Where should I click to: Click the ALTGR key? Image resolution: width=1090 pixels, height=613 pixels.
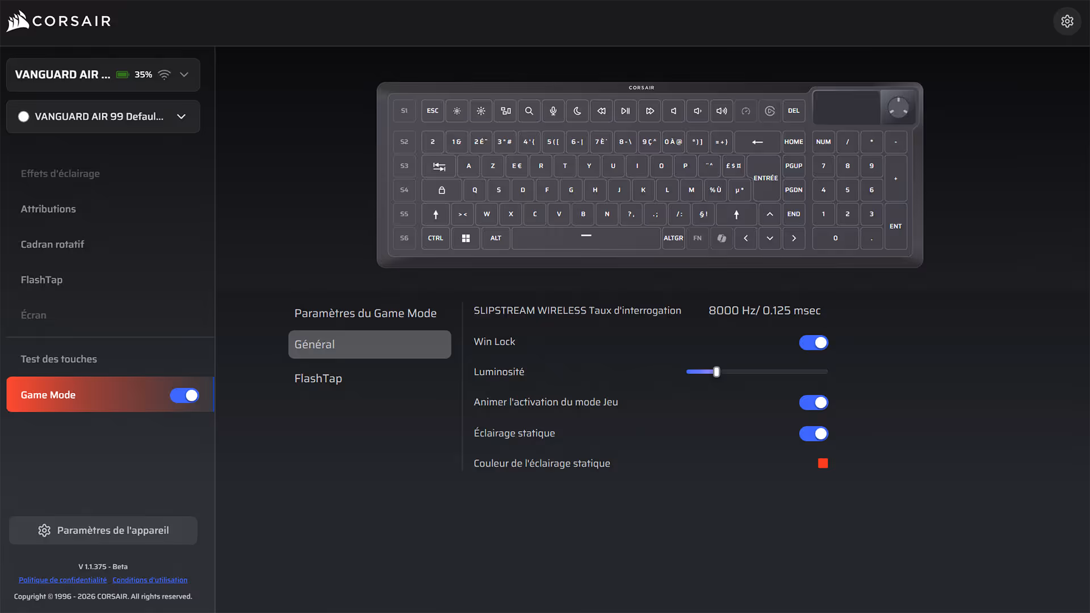673,238
